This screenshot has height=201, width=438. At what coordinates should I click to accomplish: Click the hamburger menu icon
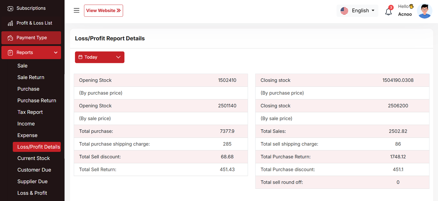pos(76,10)
